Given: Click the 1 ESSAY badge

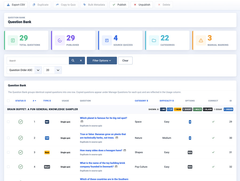Looking at the screenshot, I should coord(218,109).
